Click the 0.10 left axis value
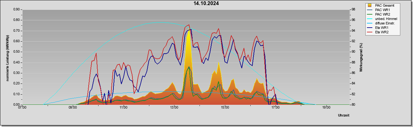413x127 pixels. [x=17, y=94]
